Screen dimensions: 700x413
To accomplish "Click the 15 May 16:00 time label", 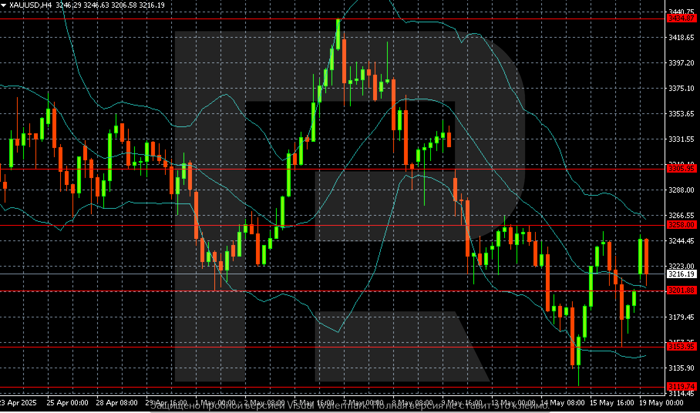I will click(611, 403).
